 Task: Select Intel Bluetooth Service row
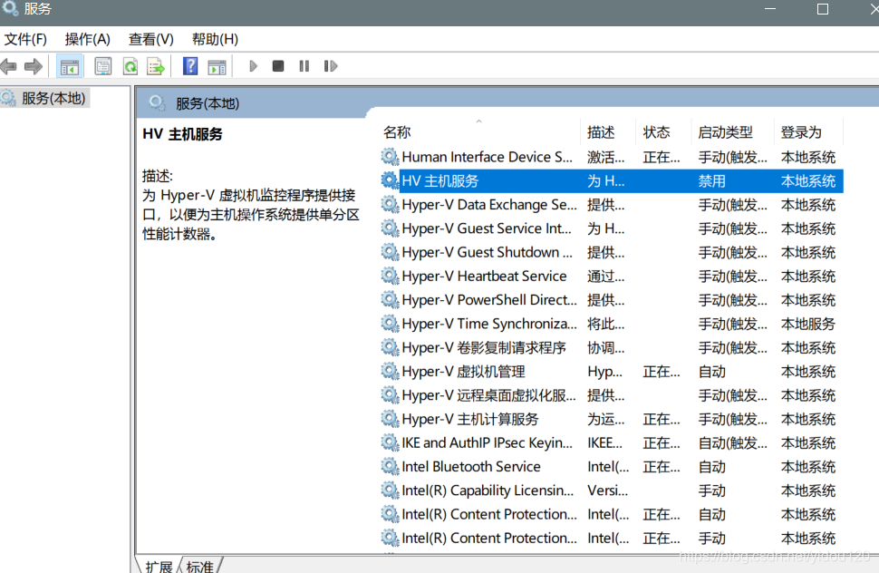(x=612, y=467)
